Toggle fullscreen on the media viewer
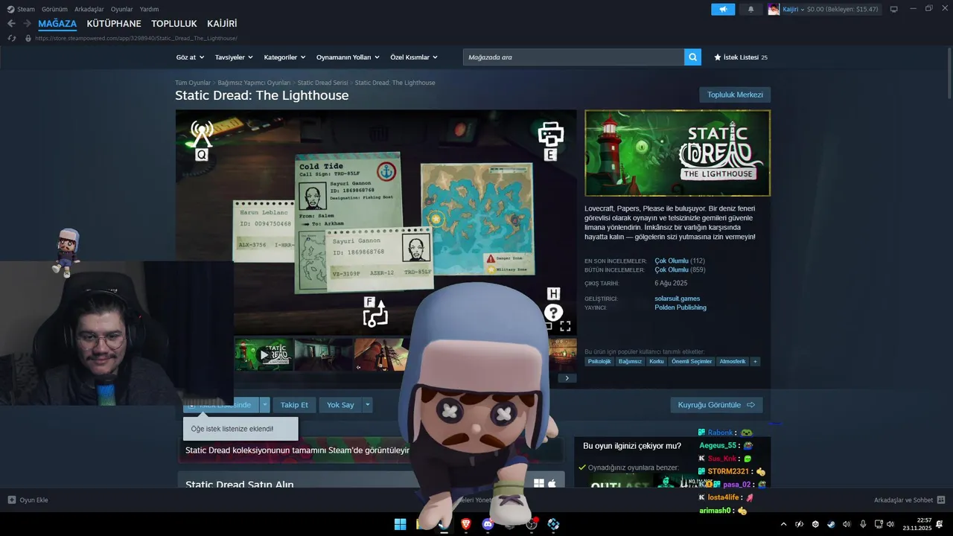 coord(565,326)
